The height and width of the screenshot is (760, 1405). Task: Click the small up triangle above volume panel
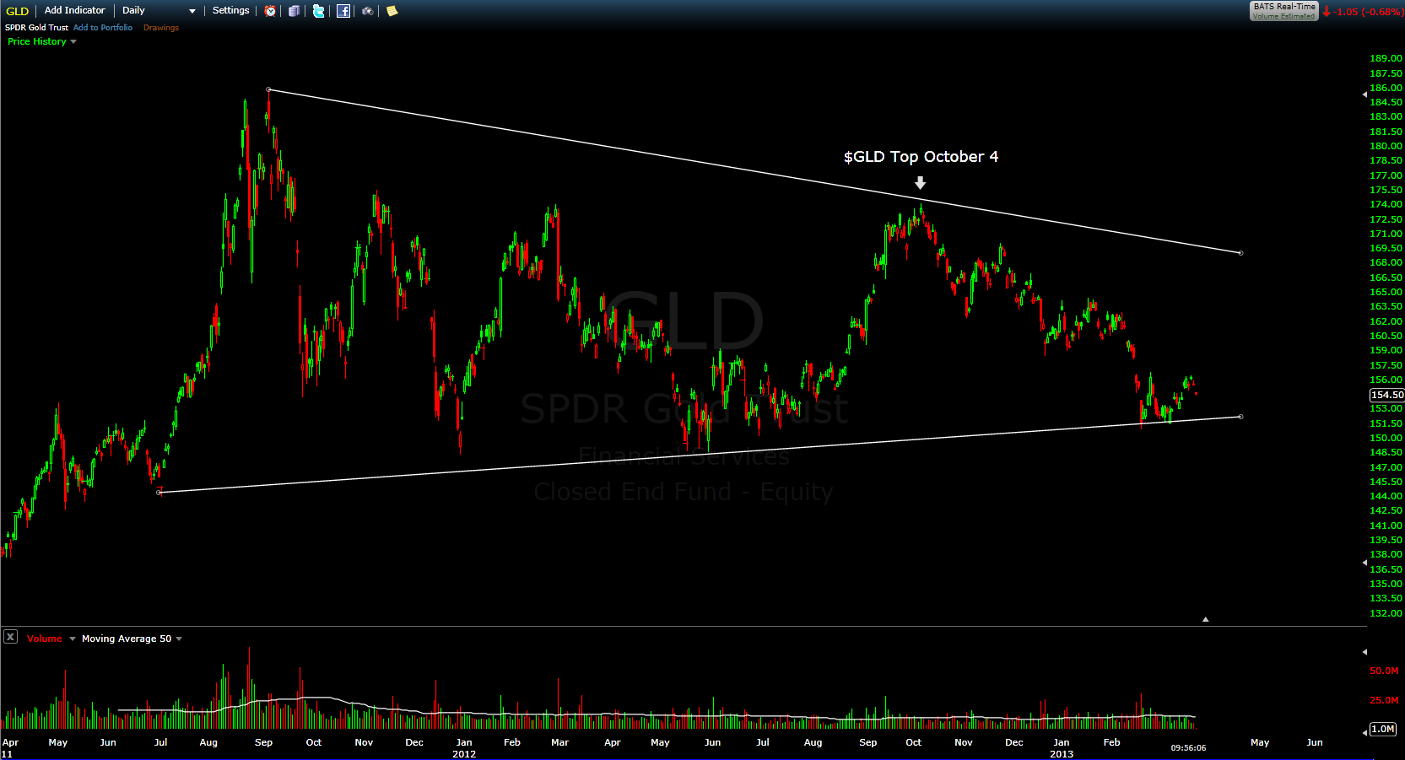point(1205,619)
